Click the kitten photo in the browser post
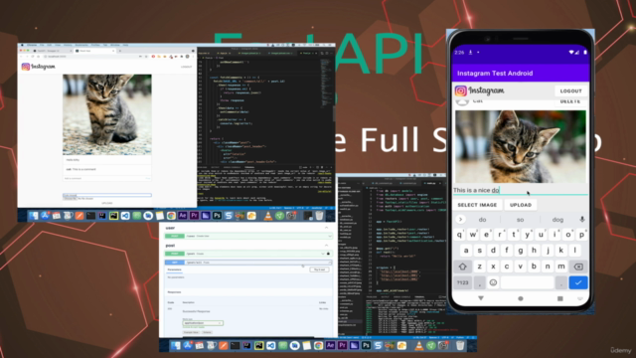Image resolution: width=636 pixels, height=358 pixels. pyautogui.click(x=107, y=114)
